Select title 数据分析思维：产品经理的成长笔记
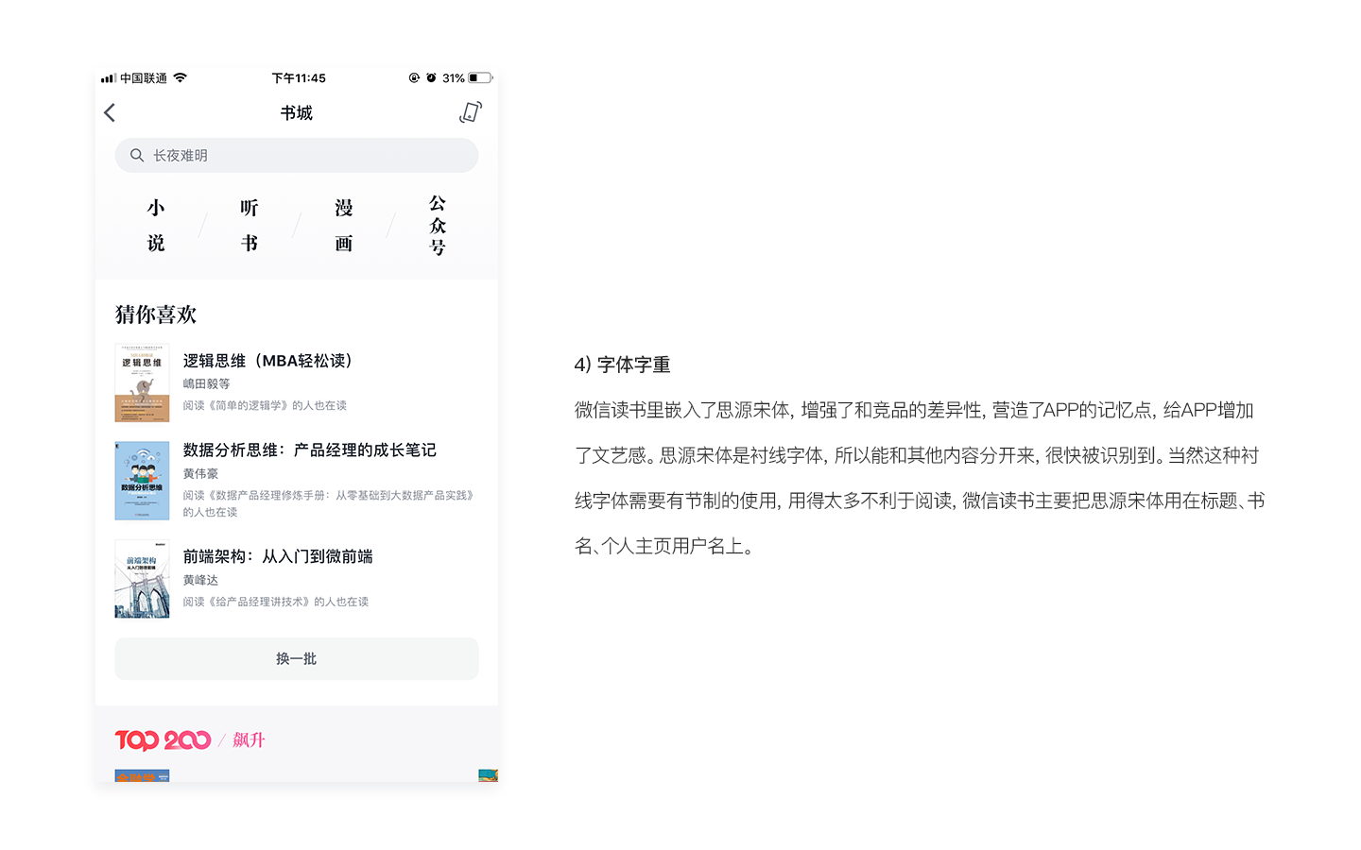 click(310, 450)
